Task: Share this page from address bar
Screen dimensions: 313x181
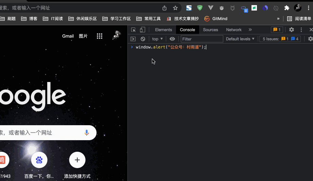Action: pos(164,8)
